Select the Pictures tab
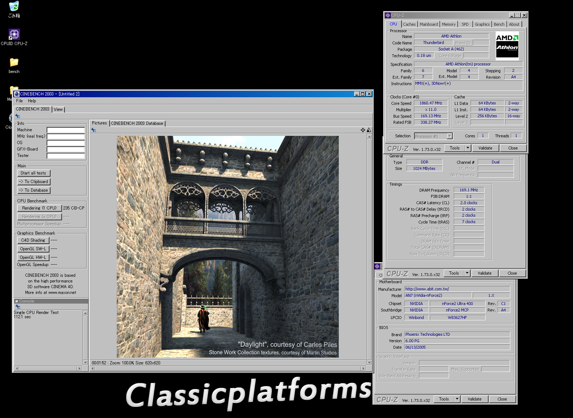Screen dimensions: 573x418 (99, 123)
